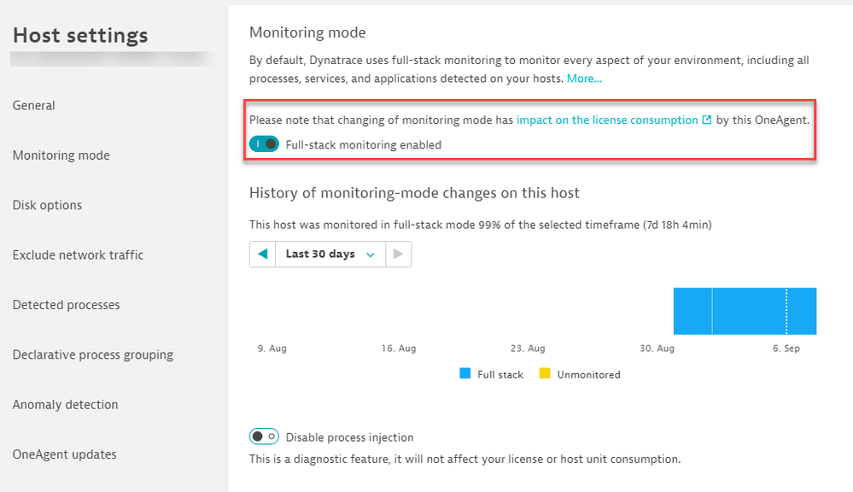Click the next timeframe arrow

[x=398, y=254]
